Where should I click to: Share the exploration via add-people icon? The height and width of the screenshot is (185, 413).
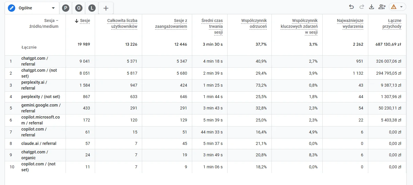click(382, 7)
